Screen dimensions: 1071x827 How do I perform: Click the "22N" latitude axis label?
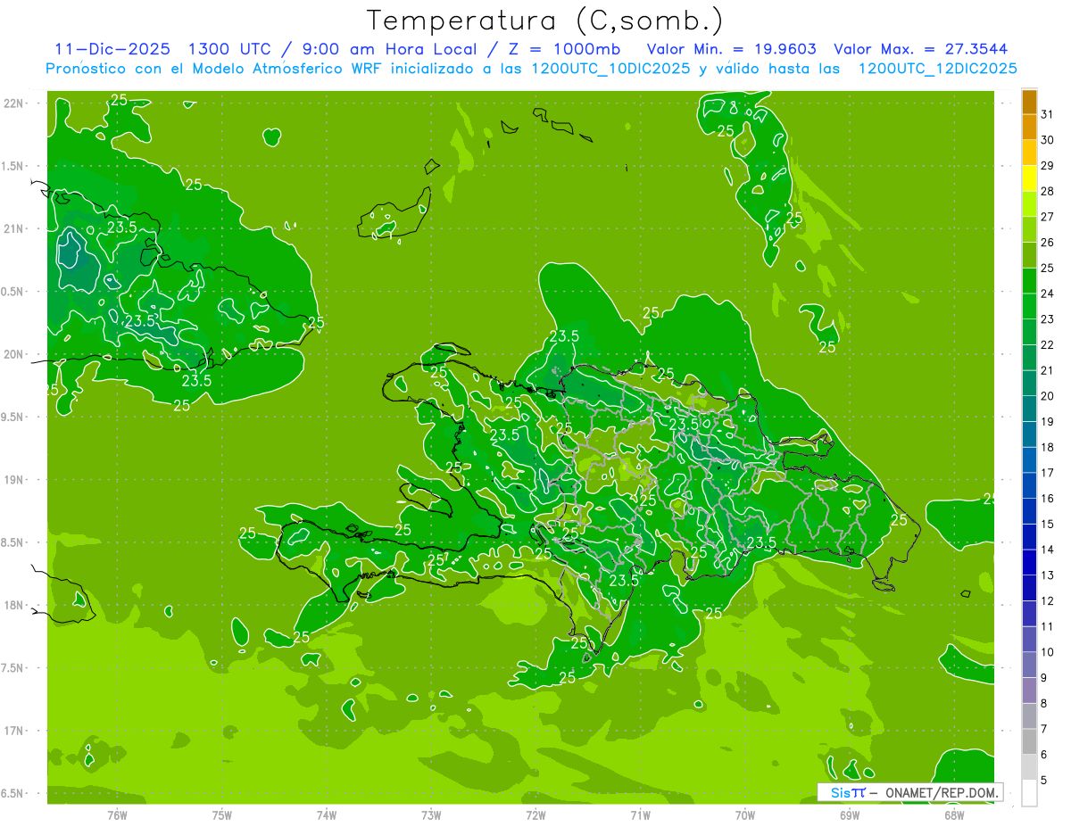click(x=12, y=103)
